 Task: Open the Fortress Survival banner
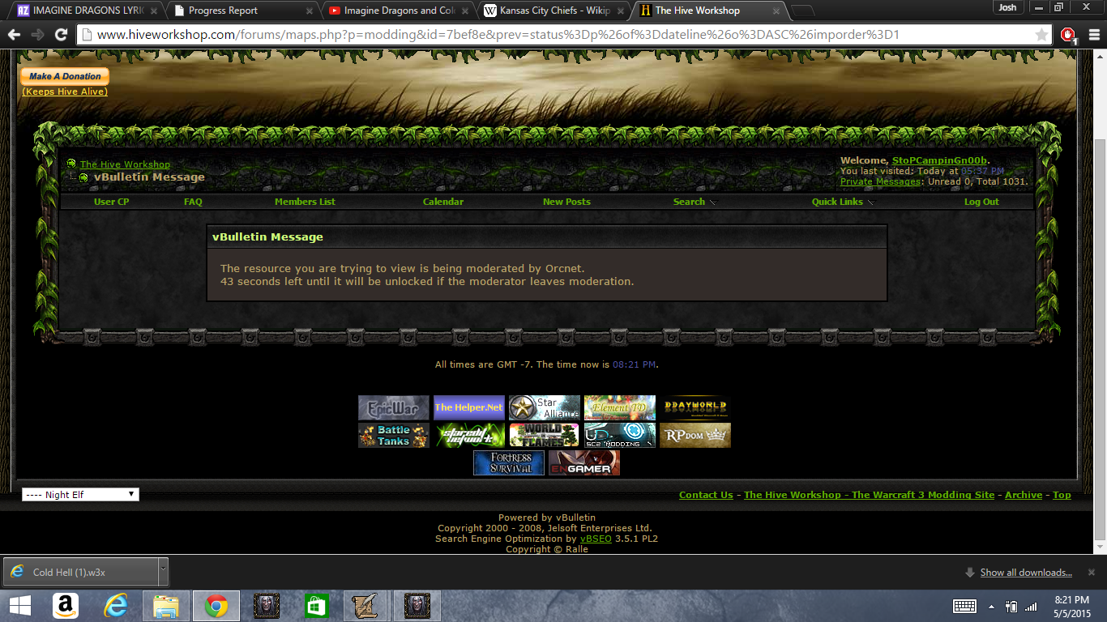pyautogui.click(x=509, y=462)
